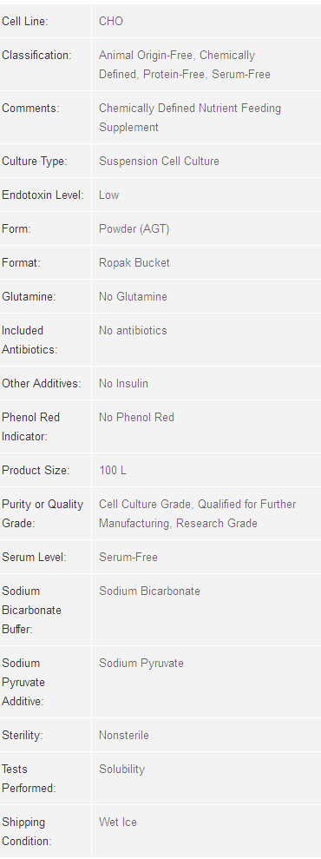Select the Solubility tests value
This screenshot has width=321, height=859.
pyautogui.click(x=121, y=770)
